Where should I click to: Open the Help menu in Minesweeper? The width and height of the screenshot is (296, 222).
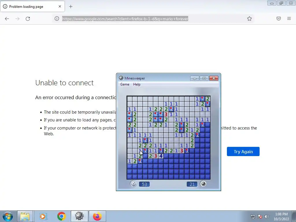pyautogui.click(x=137, y=84)
